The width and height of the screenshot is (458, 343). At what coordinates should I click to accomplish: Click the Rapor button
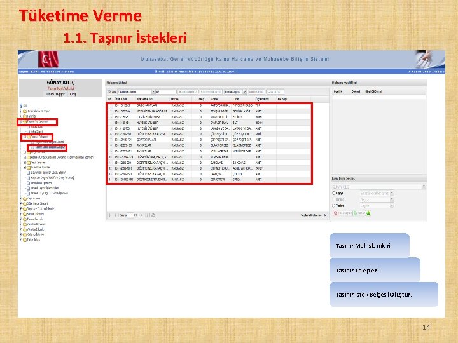(x=359, y=213)
